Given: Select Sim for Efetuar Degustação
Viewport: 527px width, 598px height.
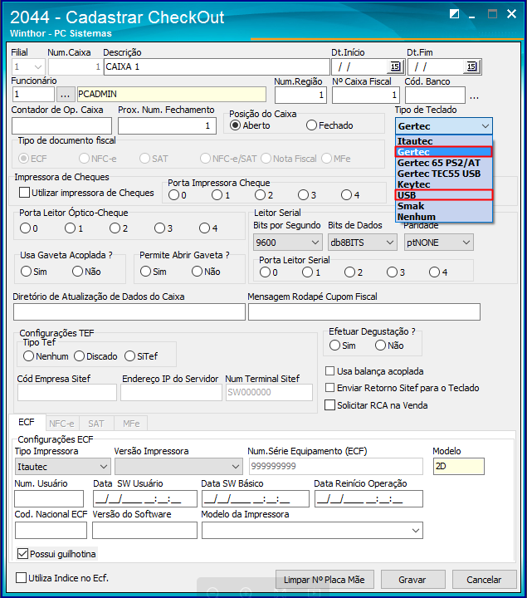Looking at the screenshot, I should pos(334,346).
